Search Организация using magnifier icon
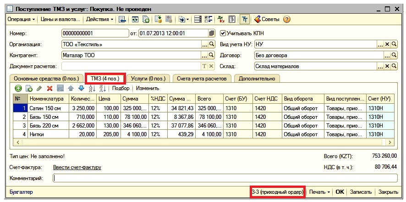The height and width of the screenshot is (202, 406). pyautogui.click(x=211, y=44)
